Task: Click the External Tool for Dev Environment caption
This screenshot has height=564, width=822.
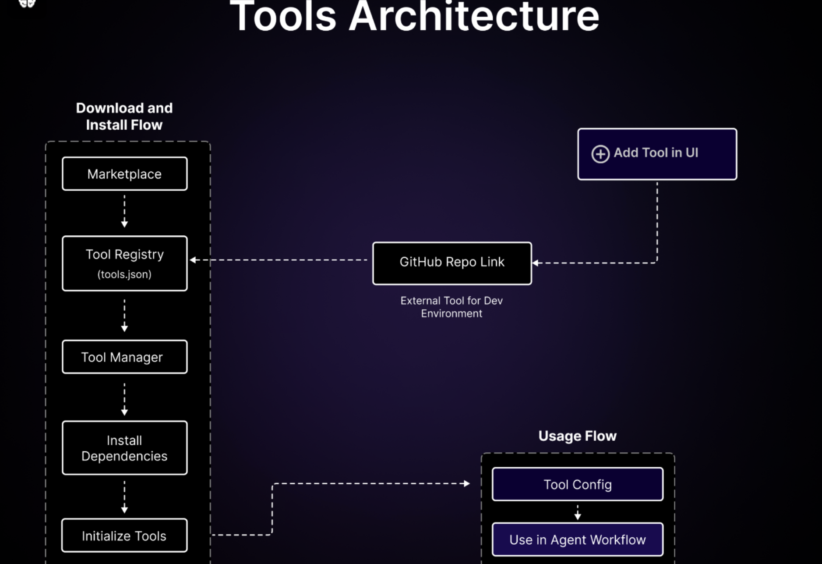Action: [x=452, y=307]
